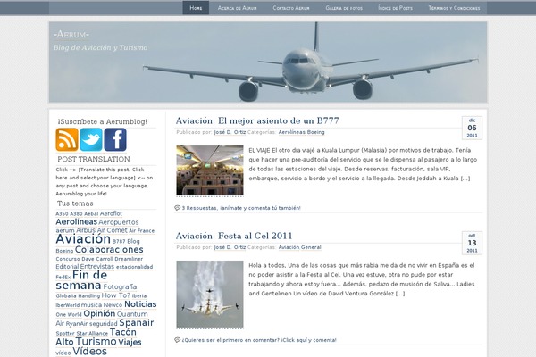Viewport: 536px width, 357px height.
Task: Select the RyanAir tag
Action: (77, 324)
